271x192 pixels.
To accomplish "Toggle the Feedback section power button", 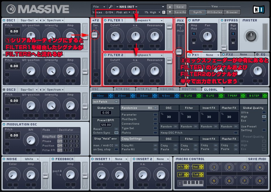I will 53,159.
